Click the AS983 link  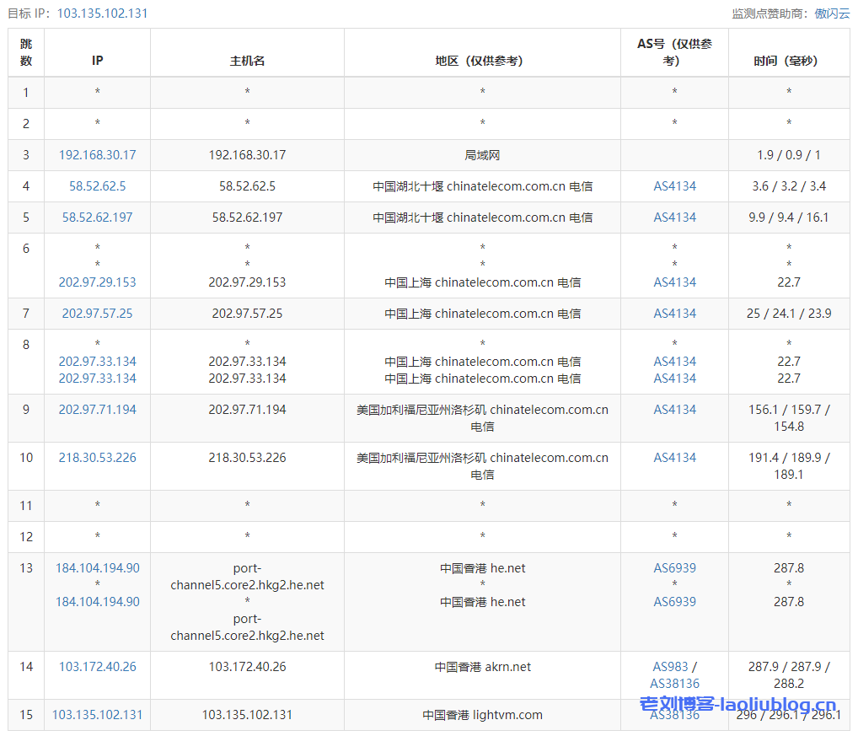click(671, 667)
